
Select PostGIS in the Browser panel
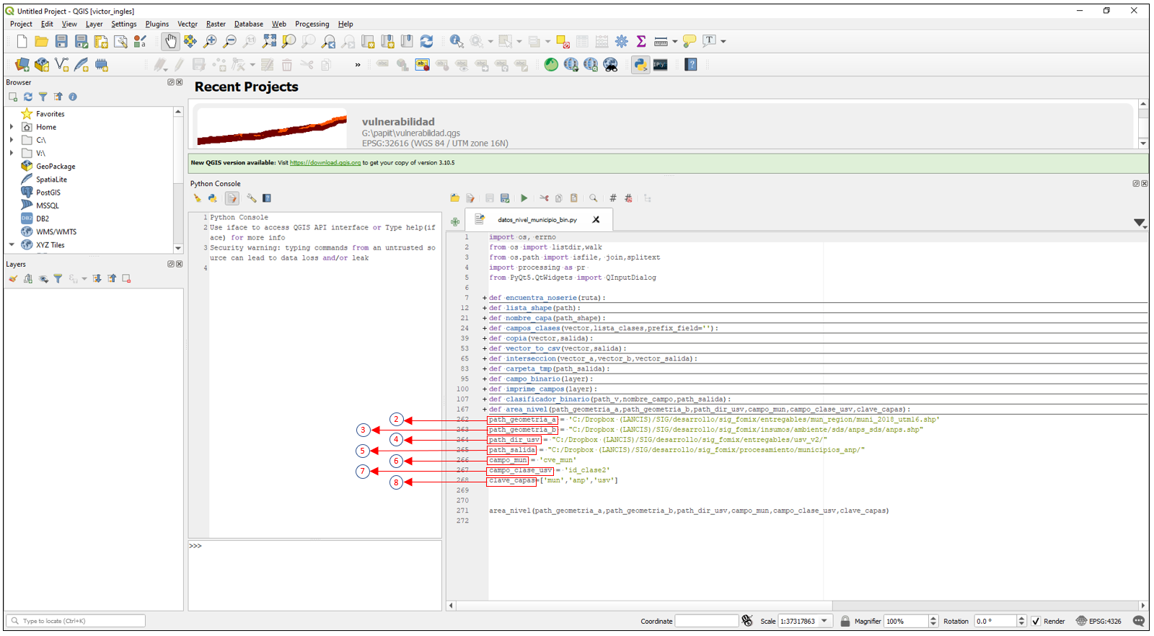tap(48, 193)
